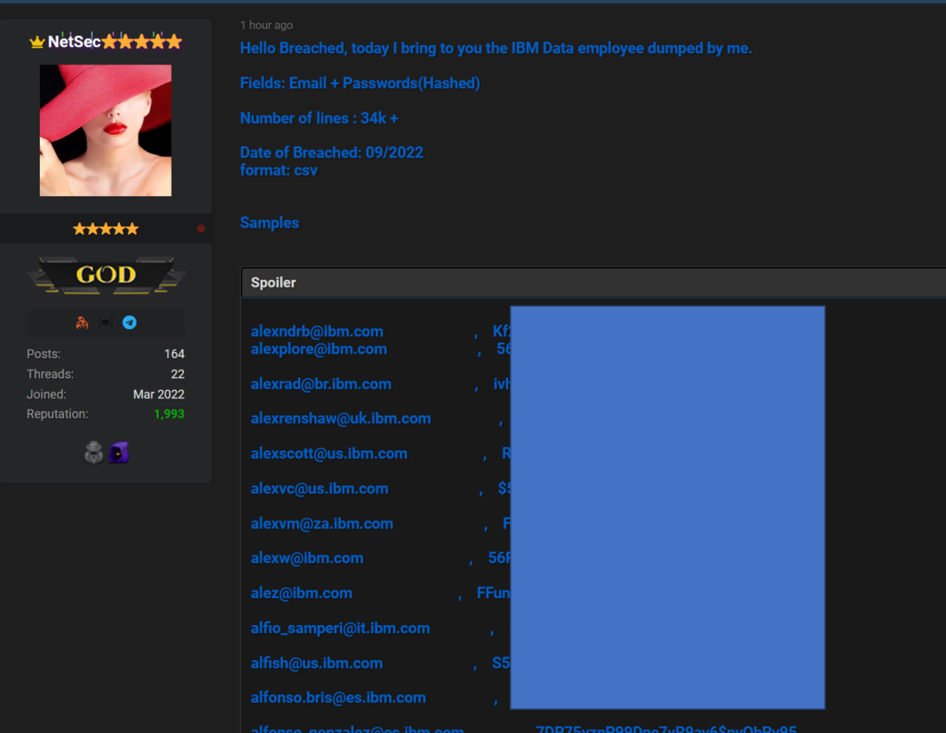The width and height of the screenshot is (946, 733).
Task: Click the Joined date Mar 2022
Action: [159, 395]
